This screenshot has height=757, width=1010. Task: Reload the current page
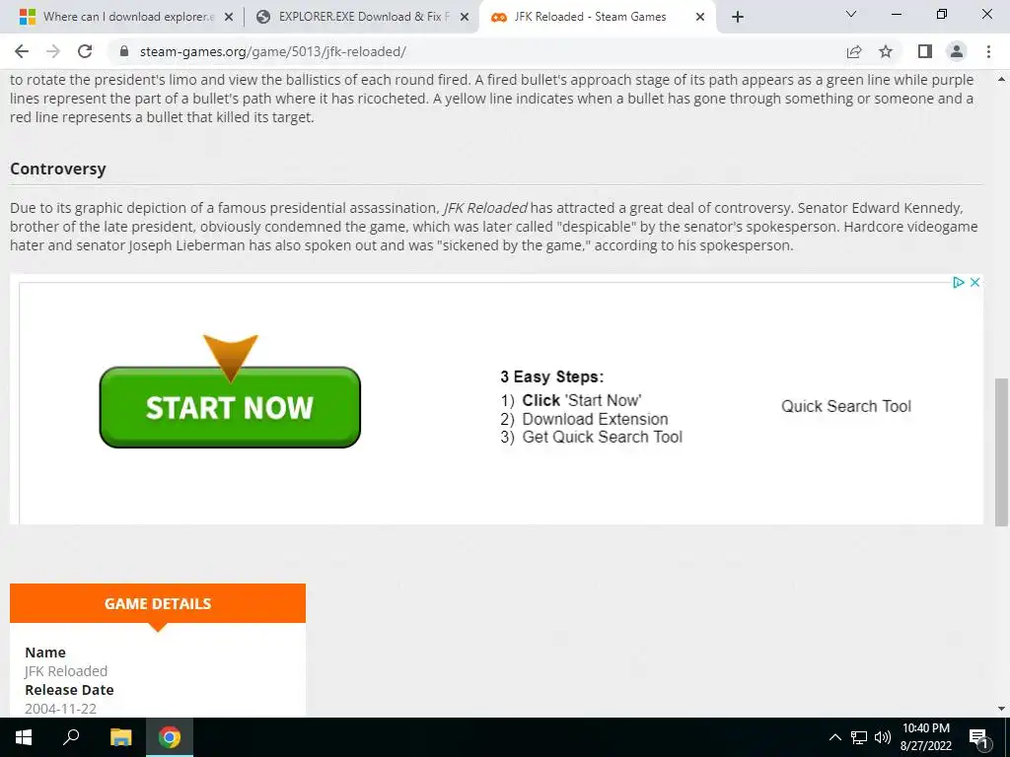click(x=85, y=51)
